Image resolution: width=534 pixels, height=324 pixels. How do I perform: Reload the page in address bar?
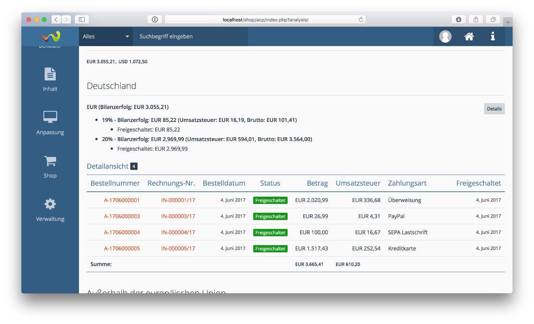tap(360, 19)
